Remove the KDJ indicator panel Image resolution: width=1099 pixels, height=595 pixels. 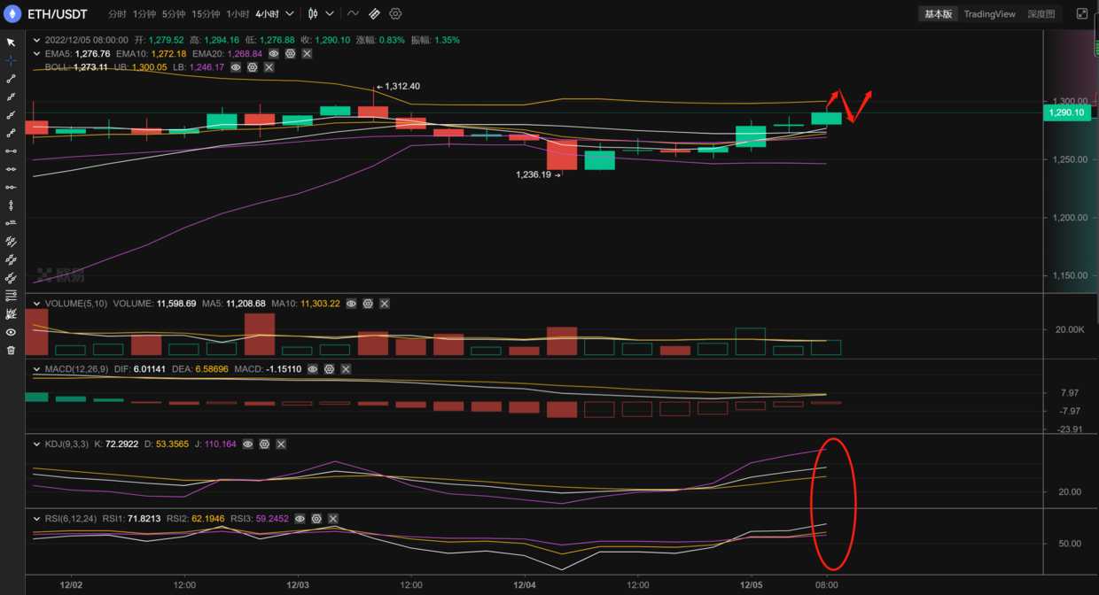tap(281, 444)
